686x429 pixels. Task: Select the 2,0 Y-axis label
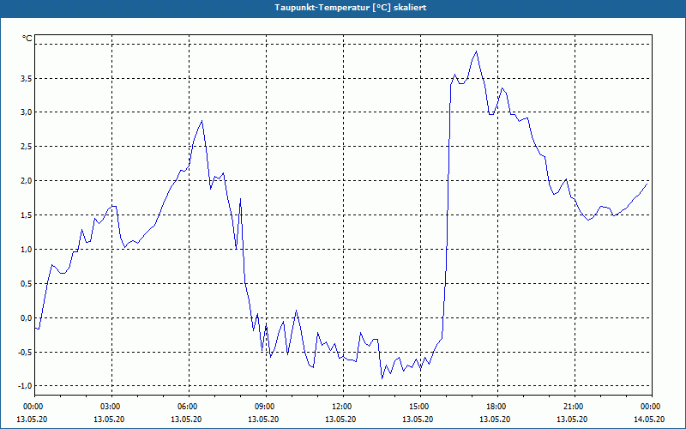coord(27,180)
